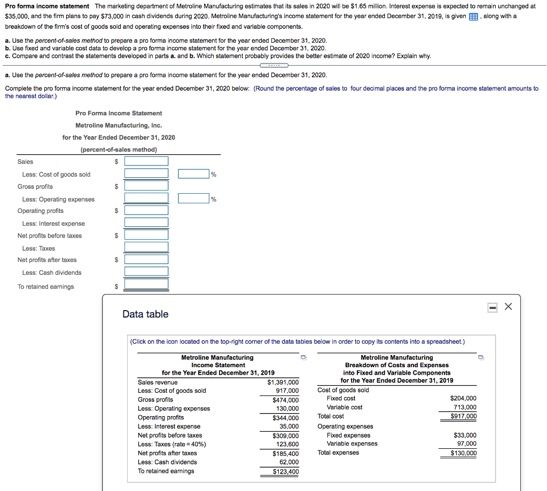This screenshot has height=491, width=547.
Task: Select the 2019 cost of goods sold value 917,000
Action: coord(287,391)
